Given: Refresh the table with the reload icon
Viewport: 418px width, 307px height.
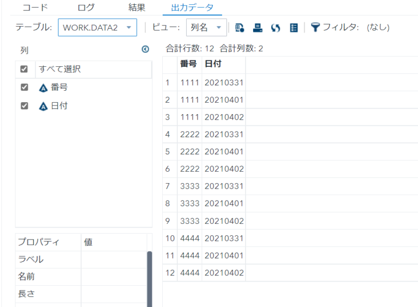Looking at the screenshot, I should point(275,27).
